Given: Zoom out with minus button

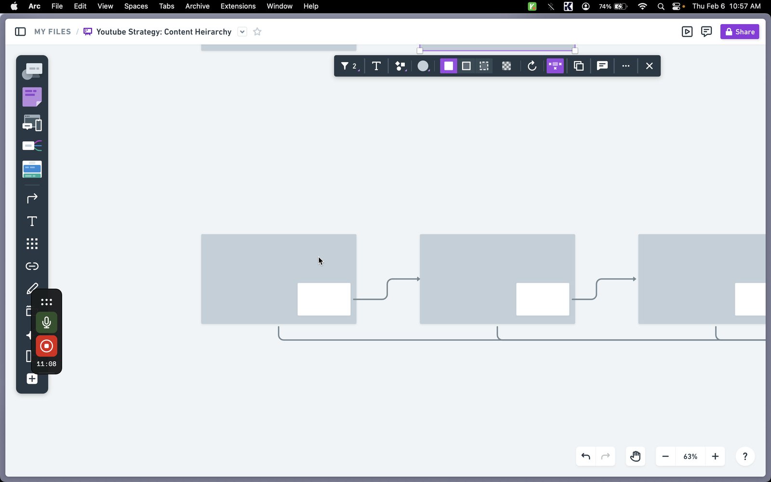Looking at the screenshot, I should (x=665, y=456).
